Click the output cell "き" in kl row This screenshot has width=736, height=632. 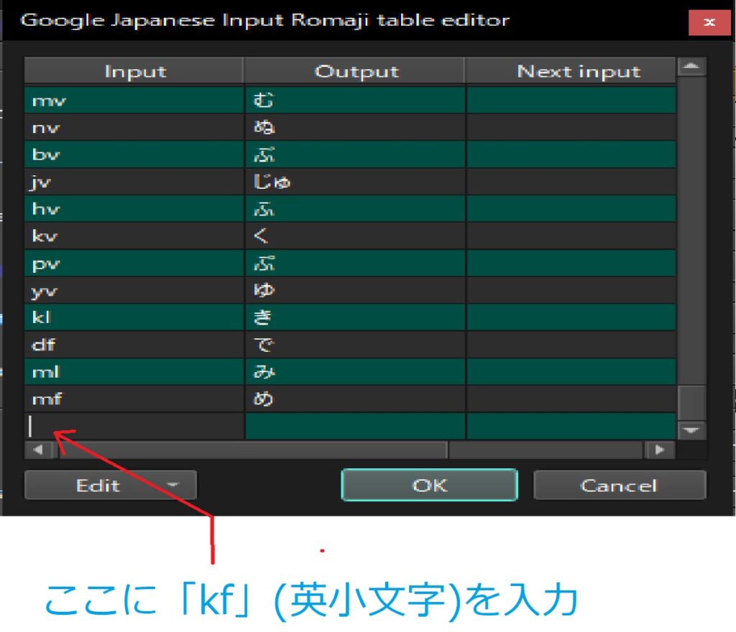click(x=355, y=317)
